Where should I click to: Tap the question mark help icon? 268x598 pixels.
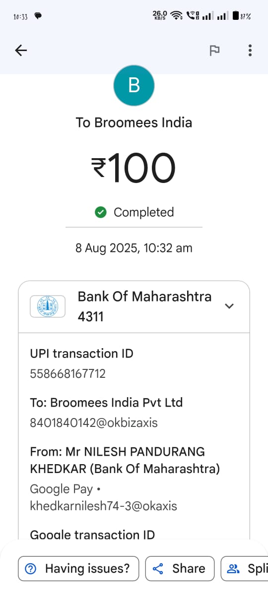point(31,568)
